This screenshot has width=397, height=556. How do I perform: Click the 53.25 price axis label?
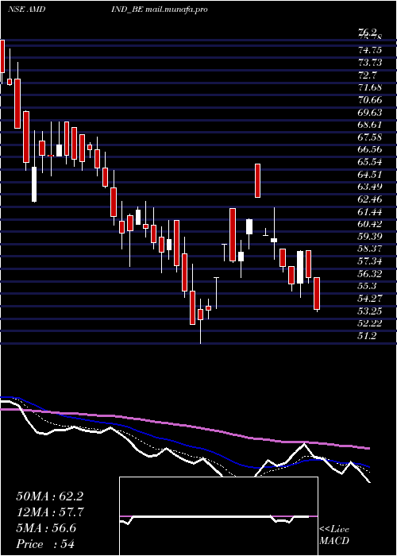[370, 311]
